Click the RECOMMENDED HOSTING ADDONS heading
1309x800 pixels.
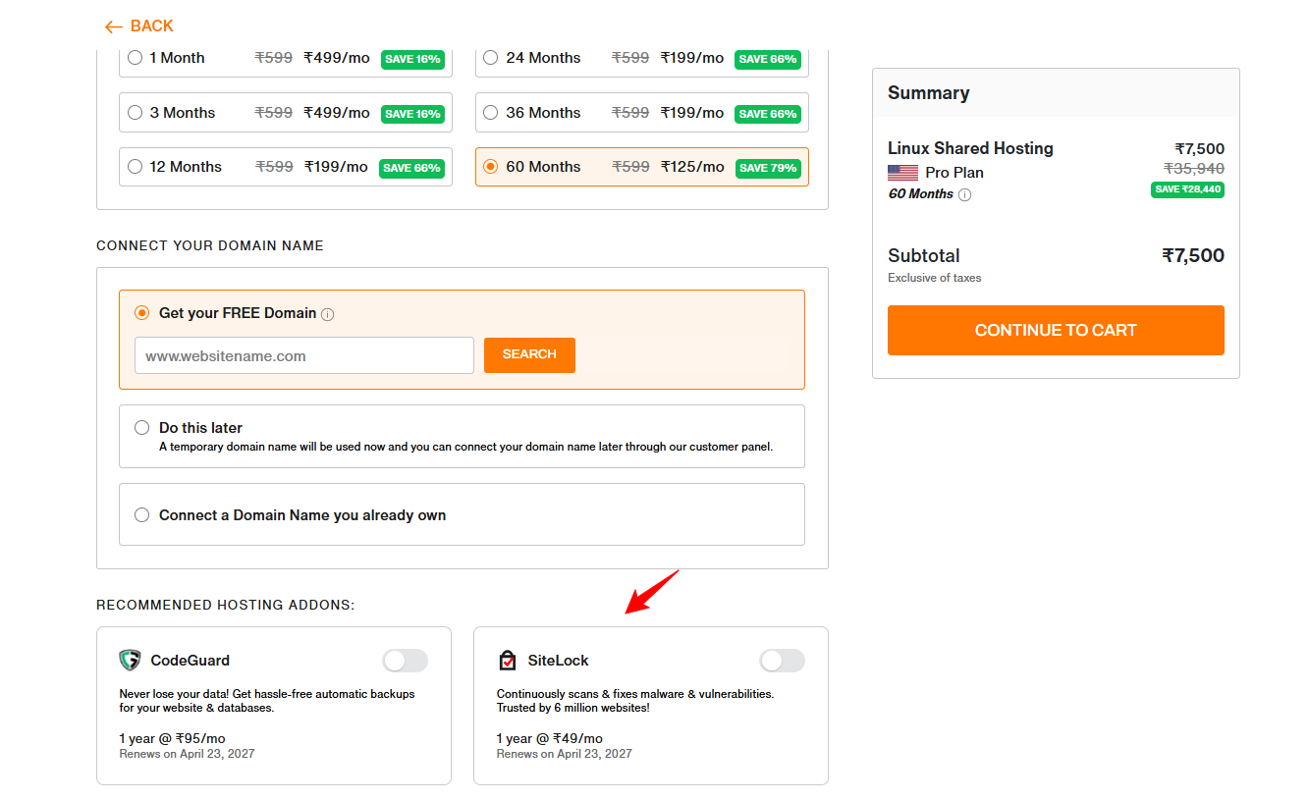pos(226,605)
